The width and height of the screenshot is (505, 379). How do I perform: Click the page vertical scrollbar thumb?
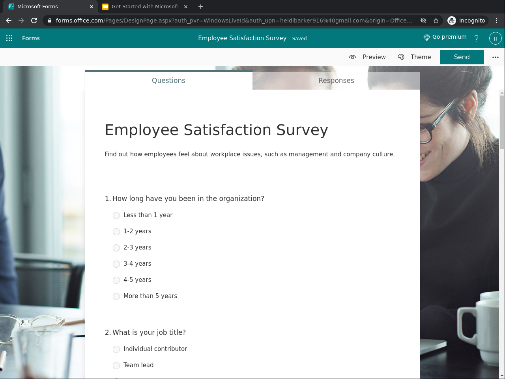click(x=502, y=122)
